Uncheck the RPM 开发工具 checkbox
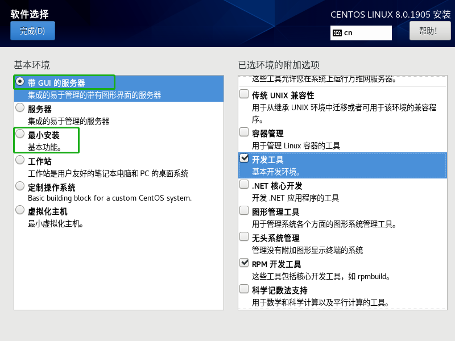 (x=244, y=263)
